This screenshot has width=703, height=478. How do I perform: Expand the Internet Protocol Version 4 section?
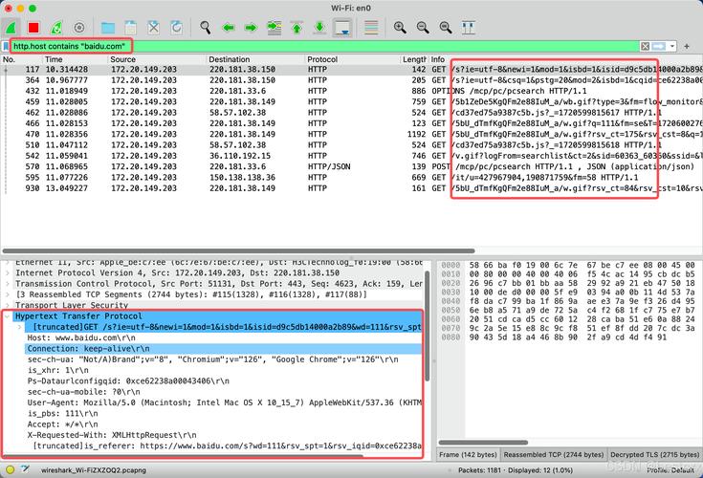tap(9, 273)
